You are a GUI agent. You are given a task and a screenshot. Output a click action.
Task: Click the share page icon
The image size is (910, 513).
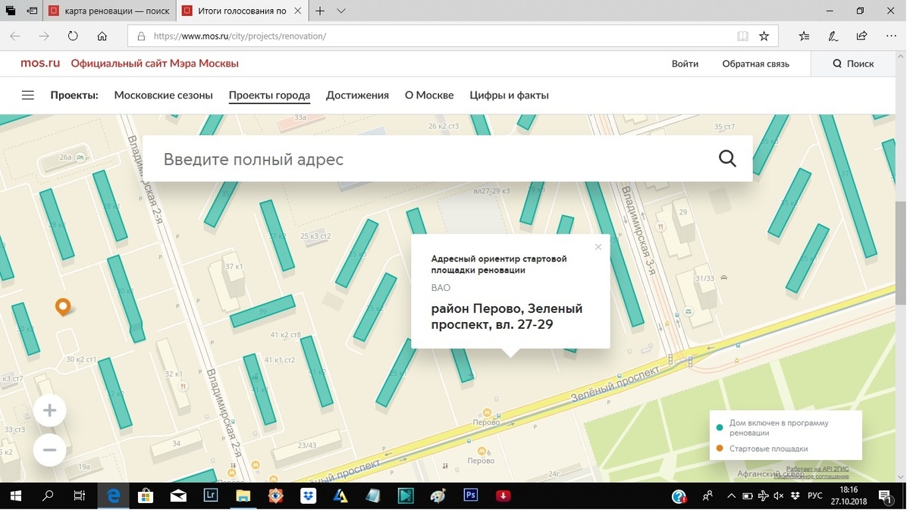click(x=862, y=36)
